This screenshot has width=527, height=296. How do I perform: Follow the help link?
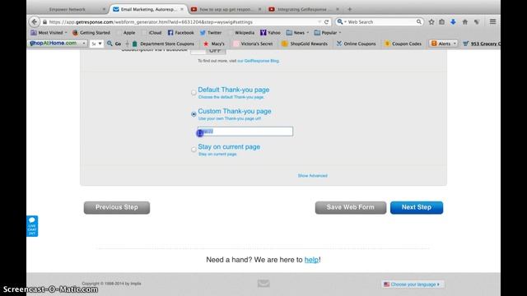pos(311,260)
